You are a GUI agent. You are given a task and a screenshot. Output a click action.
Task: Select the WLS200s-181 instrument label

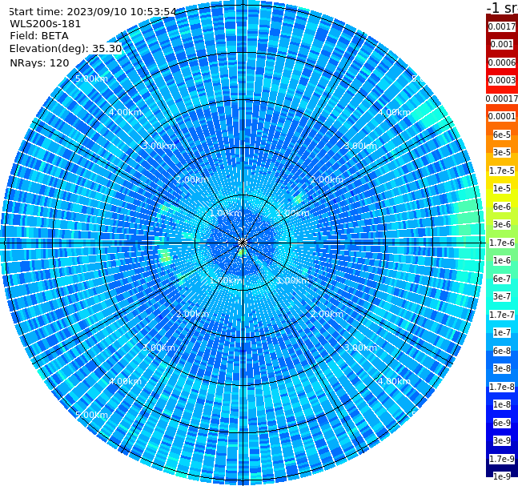(x=45, y=24)
